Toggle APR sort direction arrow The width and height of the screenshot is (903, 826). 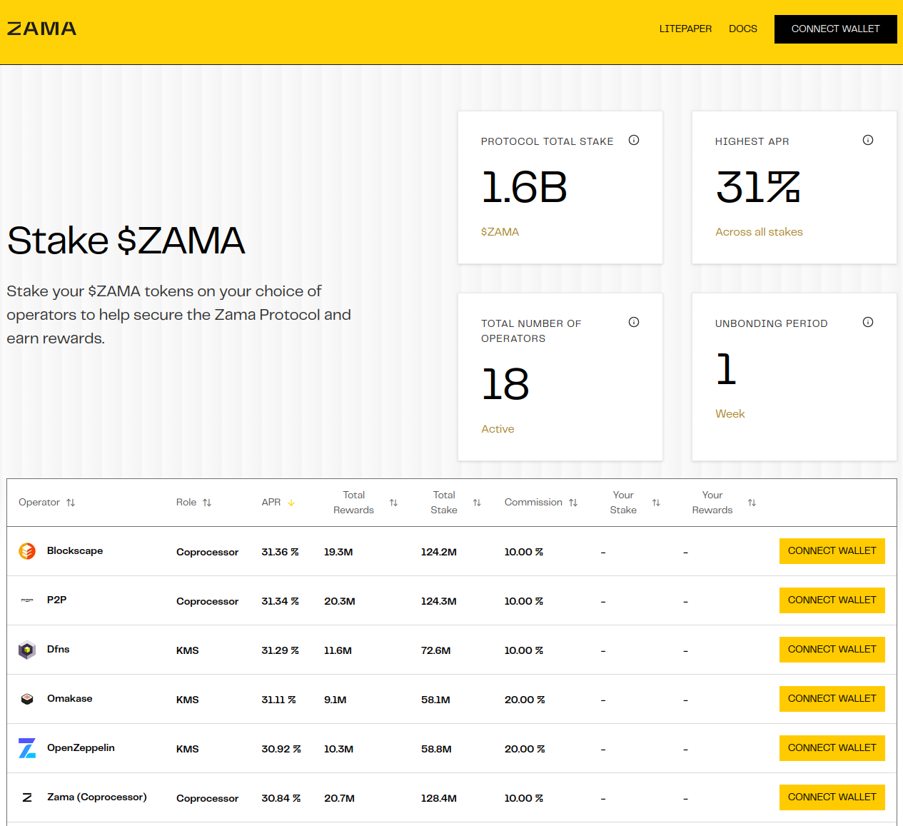pos(291,503)
